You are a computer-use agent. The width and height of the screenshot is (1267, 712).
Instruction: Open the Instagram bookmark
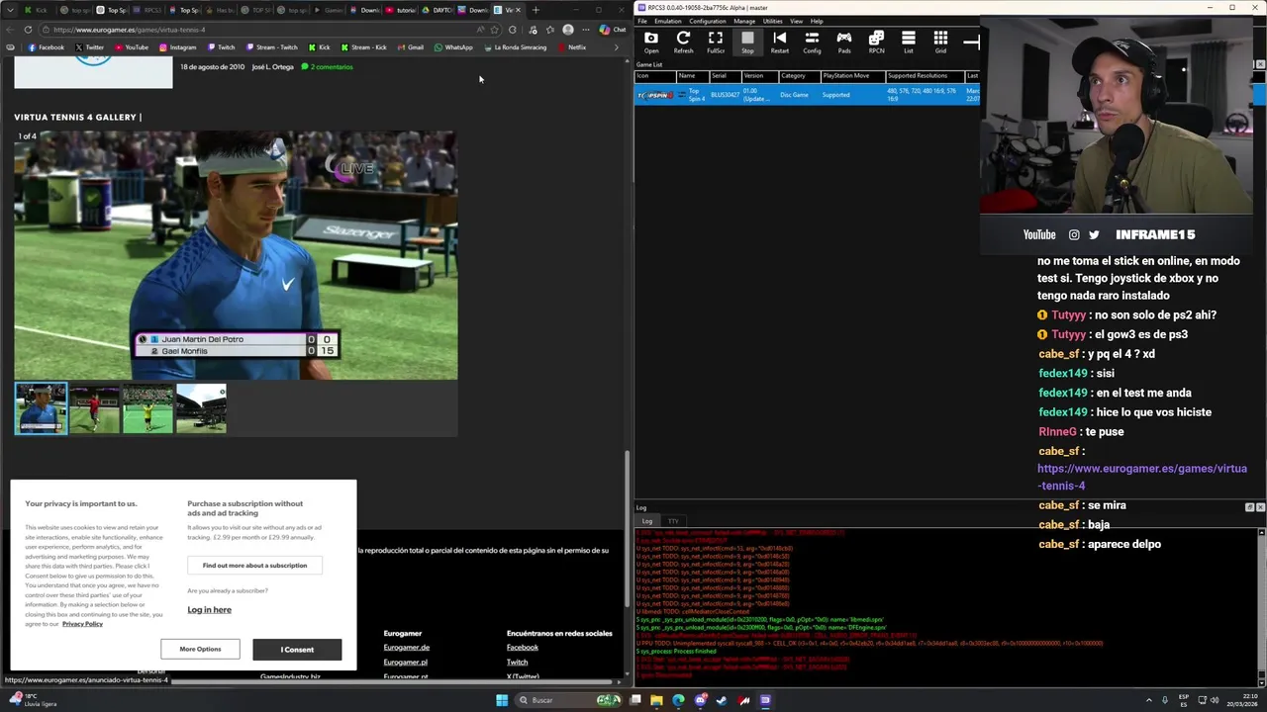pos(177,47)
